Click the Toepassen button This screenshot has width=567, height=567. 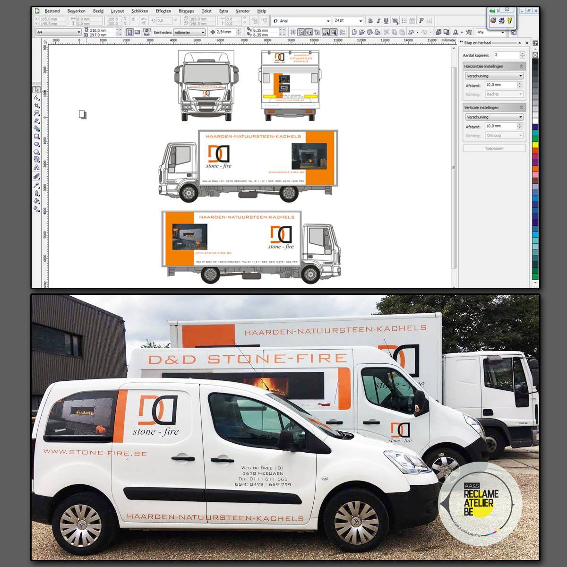494,148
